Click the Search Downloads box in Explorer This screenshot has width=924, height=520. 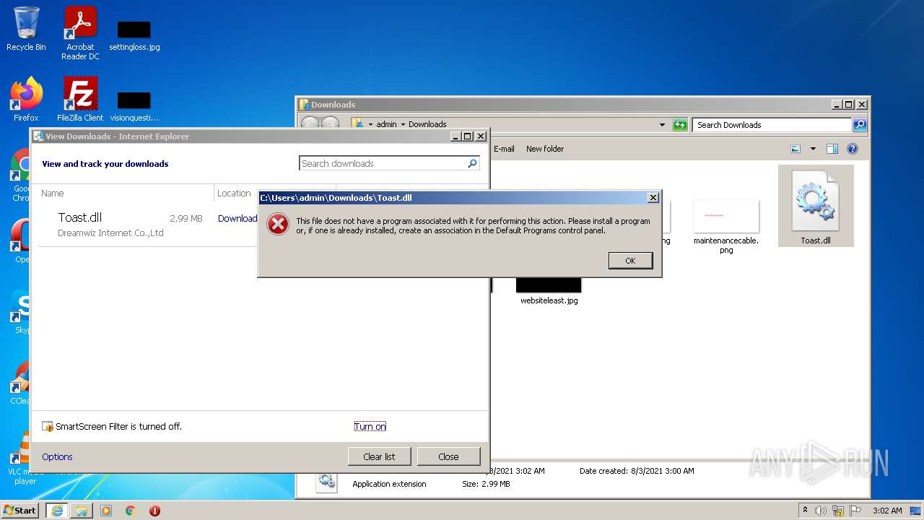(771, 125)
